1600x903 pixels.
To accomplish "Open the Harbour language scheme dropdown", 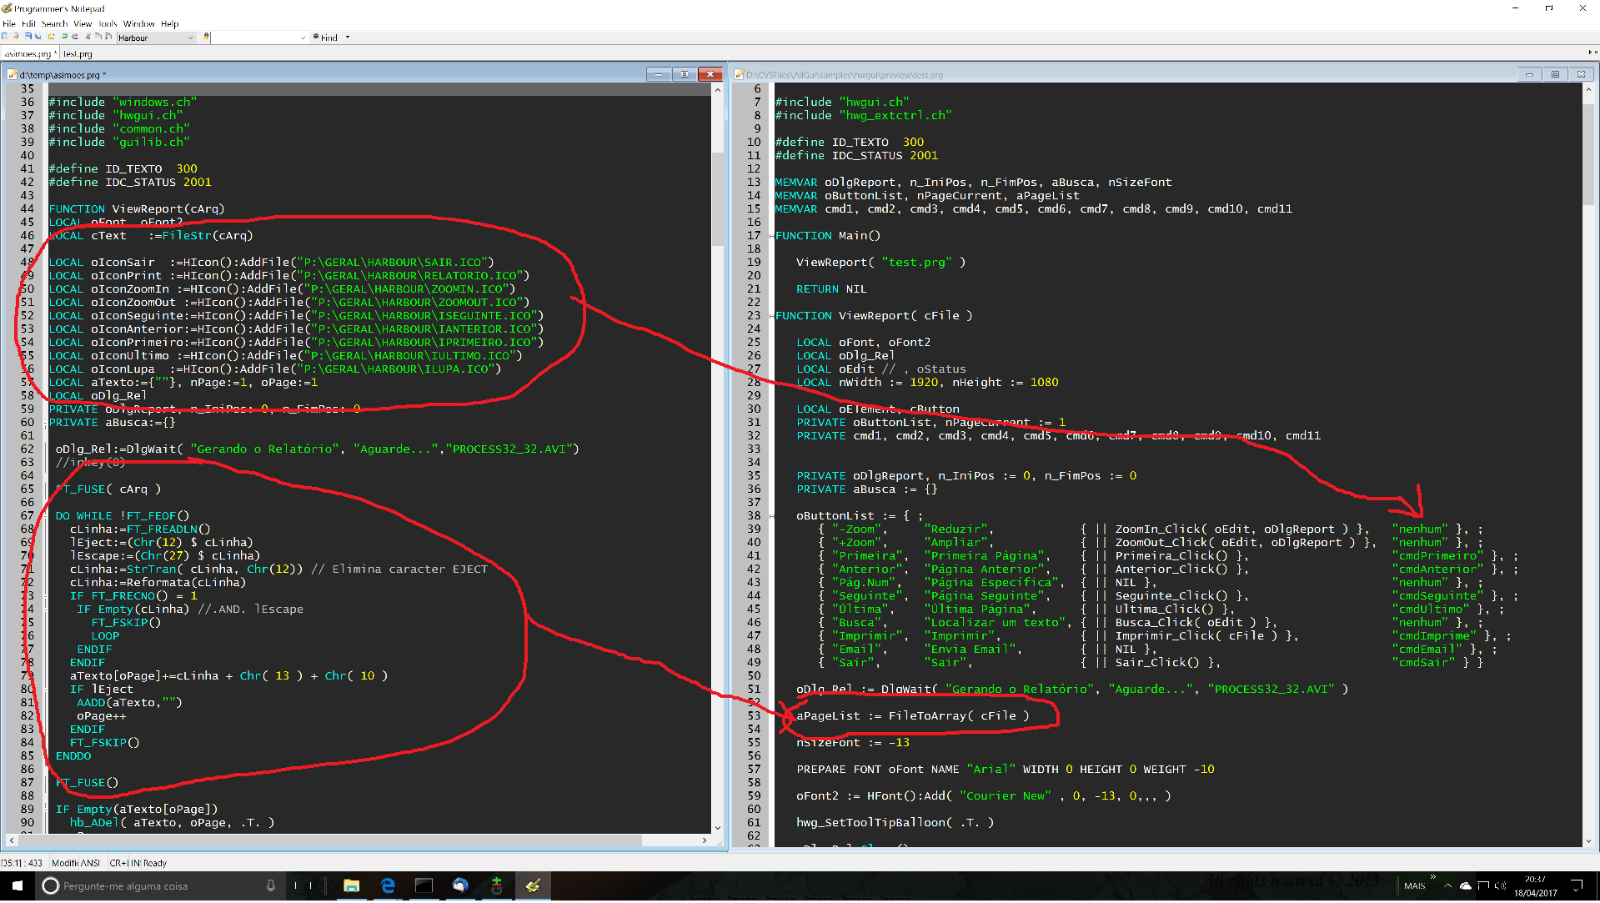I will point(190,38).
